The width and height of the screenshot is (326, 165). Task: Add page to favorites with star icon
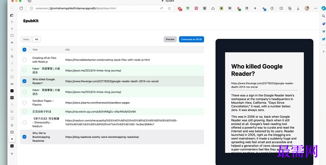(x=169, y=8)
